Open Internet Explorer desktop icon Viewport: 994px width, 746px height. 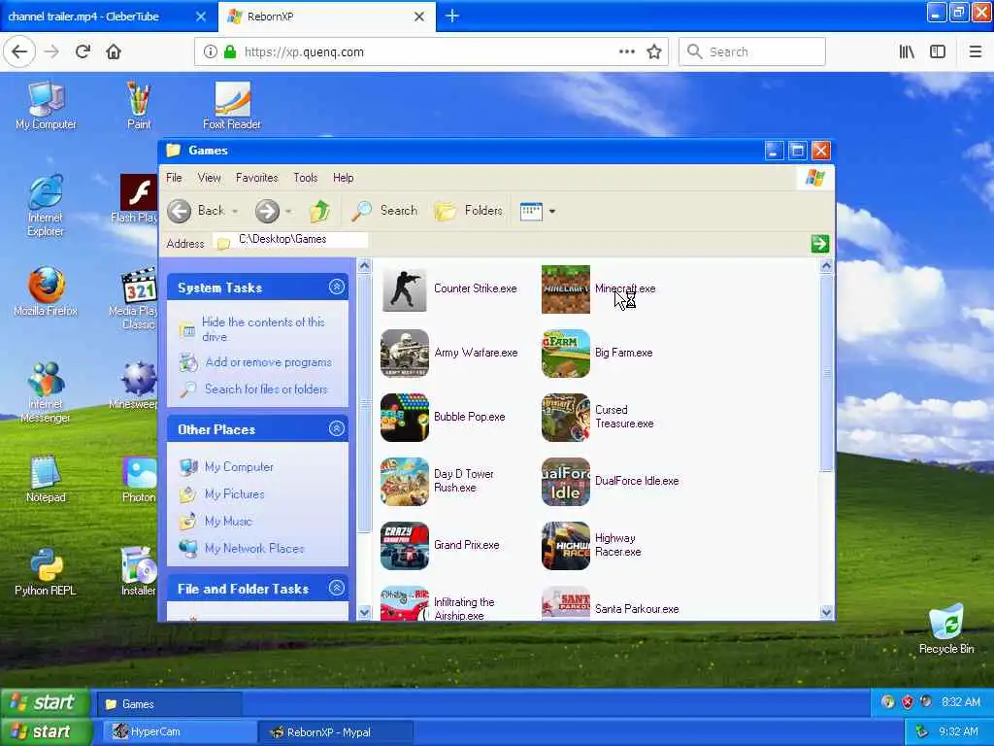tap(46, 206)
